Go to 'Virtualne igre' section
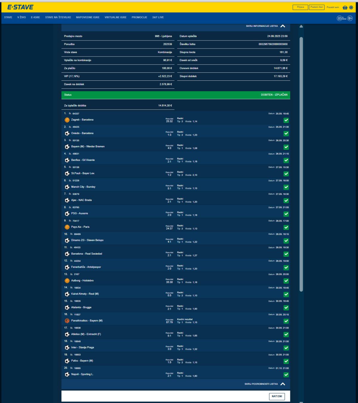Viewport: 358px width, 403px height. tap(115, 18)
